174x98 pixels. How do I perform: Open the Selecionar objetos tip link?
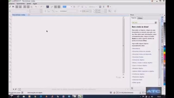(x=138, y=60)
